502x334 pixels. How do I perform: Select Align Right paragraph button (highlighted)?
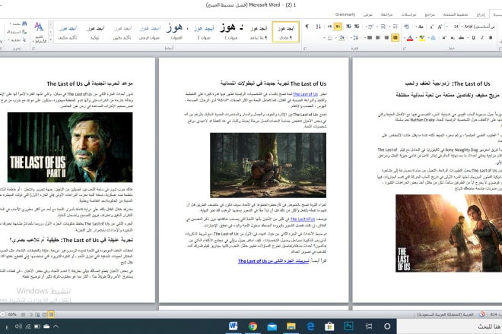click(x=395, y=38)
